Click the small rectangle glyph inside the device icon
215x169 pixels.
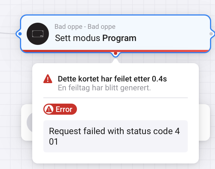(x=38, y=34)
